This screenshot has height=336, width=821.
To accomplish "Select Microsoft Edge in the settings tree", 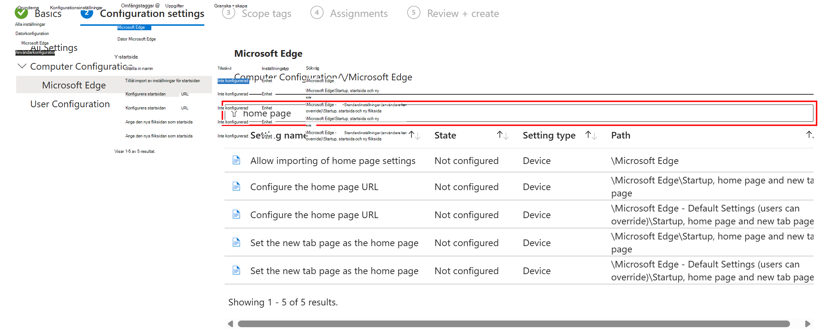I will point(74,85).
